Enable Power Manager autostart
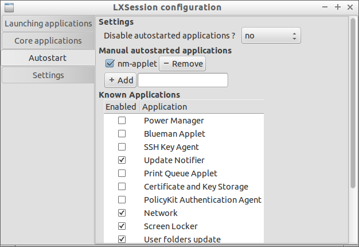 122,121
